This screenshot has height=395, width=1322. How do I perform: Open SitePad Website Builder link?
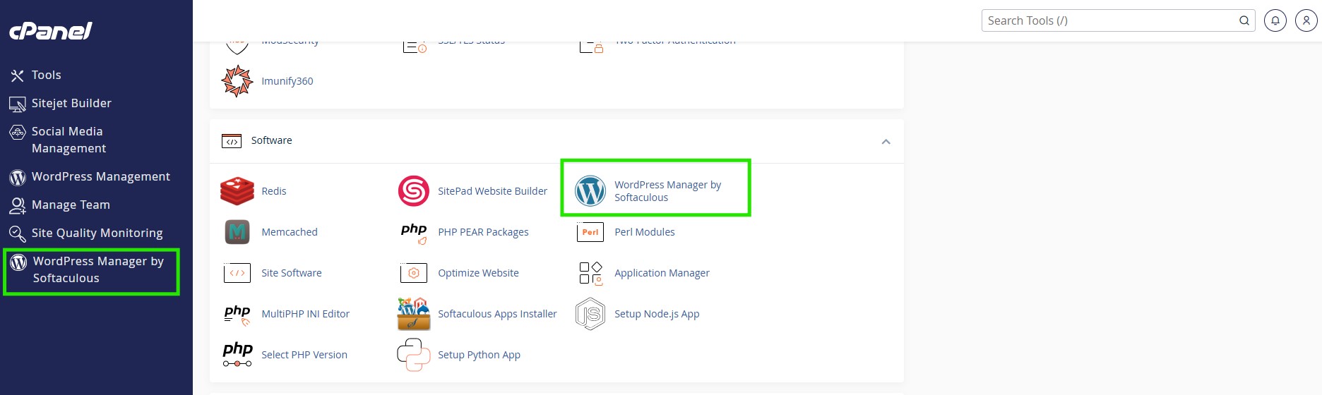(x=492, y=191)
